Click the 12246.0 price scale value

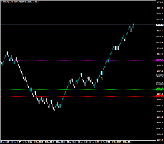coord(160,8)
